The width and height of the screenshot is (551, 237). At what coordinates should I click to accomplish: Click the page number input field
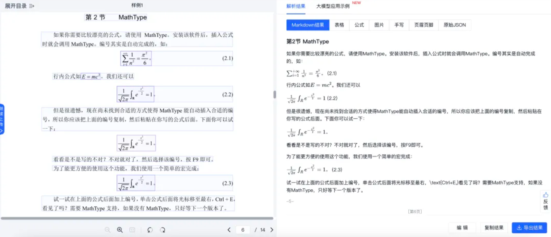coord(243,230)
